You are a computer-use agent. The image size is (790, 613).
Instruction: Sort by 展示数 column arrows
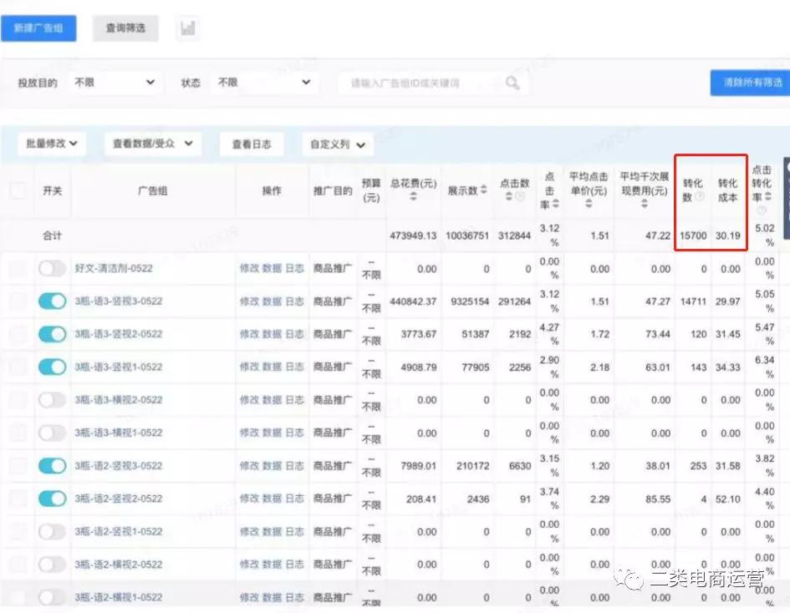point(484,190)
